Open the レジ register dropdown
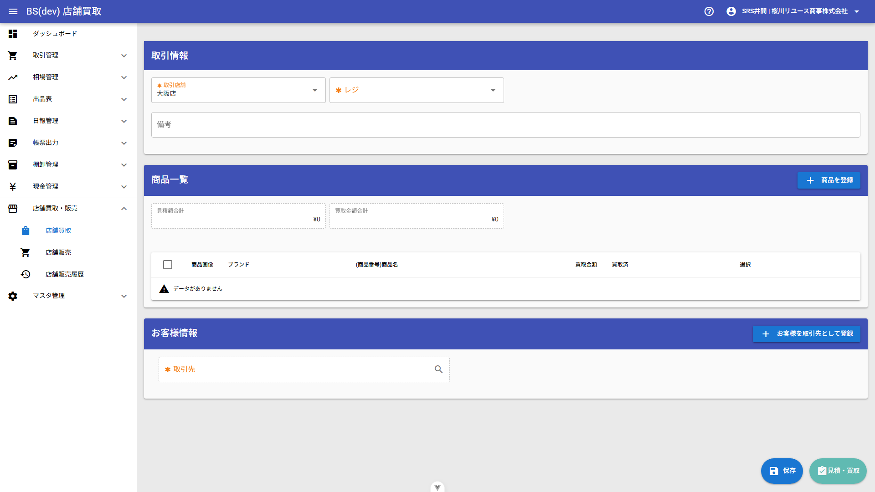The image size is (875, 492). coord(417,90)
